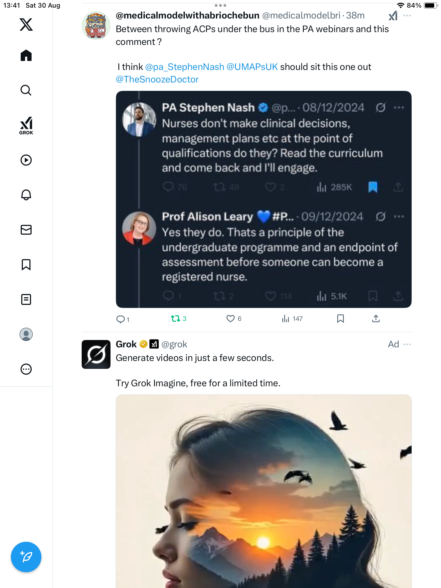Toggle like on medicalmodelbri's post

click(231, 318)
